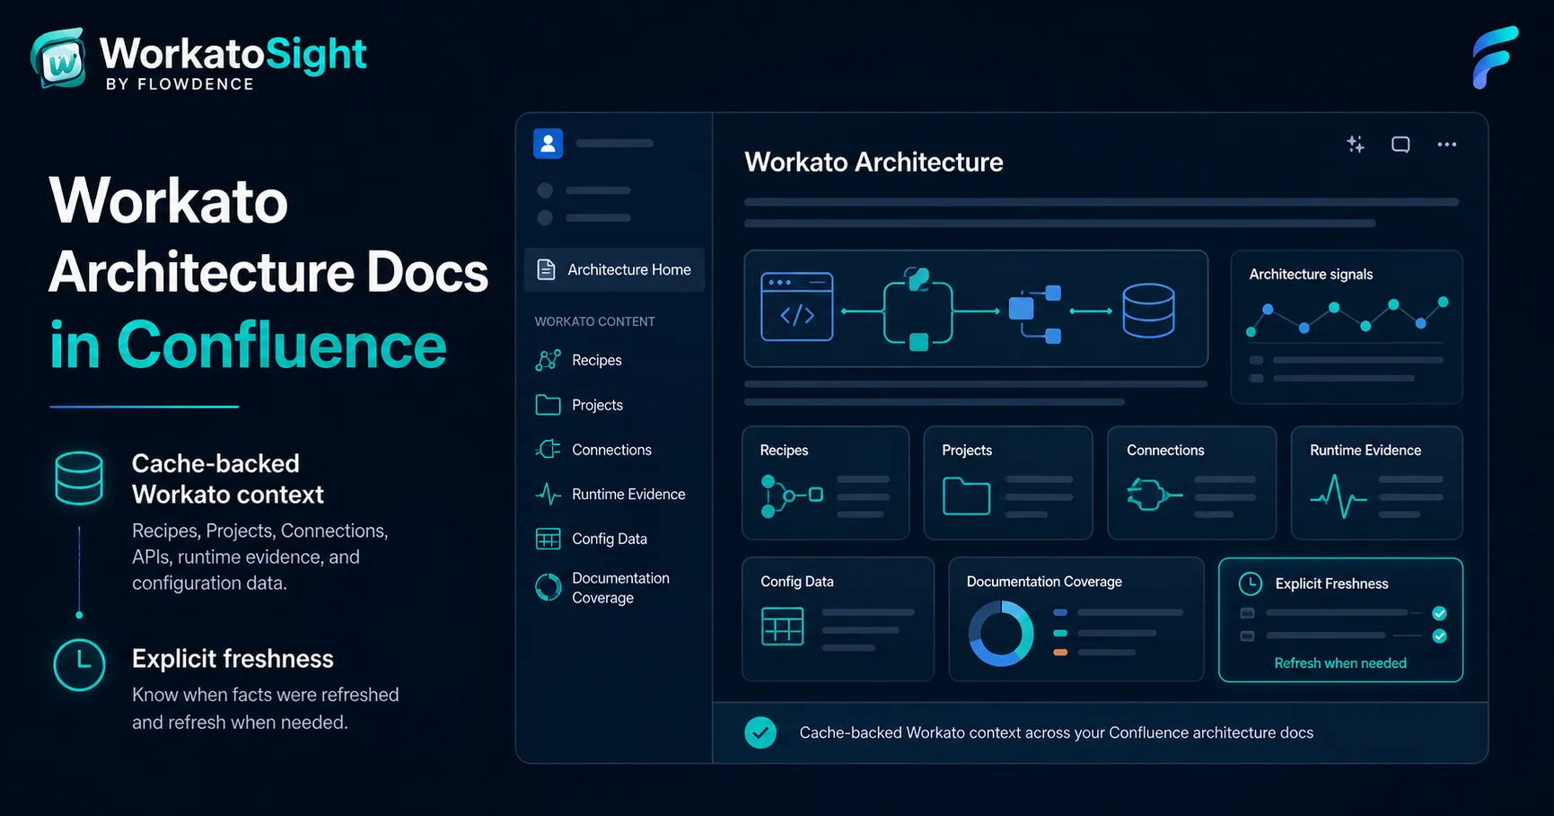Click the recipe flow node icon in diagram

[917, 309]
